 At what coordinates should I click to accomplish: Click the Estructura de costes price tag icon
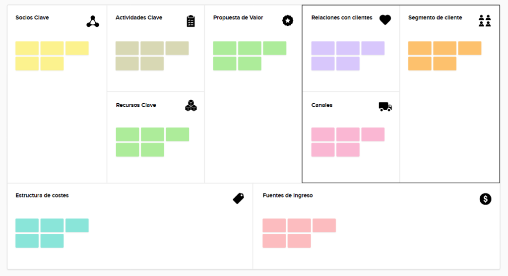(x=239, y=198)
